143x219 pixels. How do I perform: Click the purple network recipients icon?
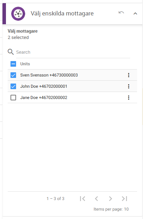click(18, 14)
